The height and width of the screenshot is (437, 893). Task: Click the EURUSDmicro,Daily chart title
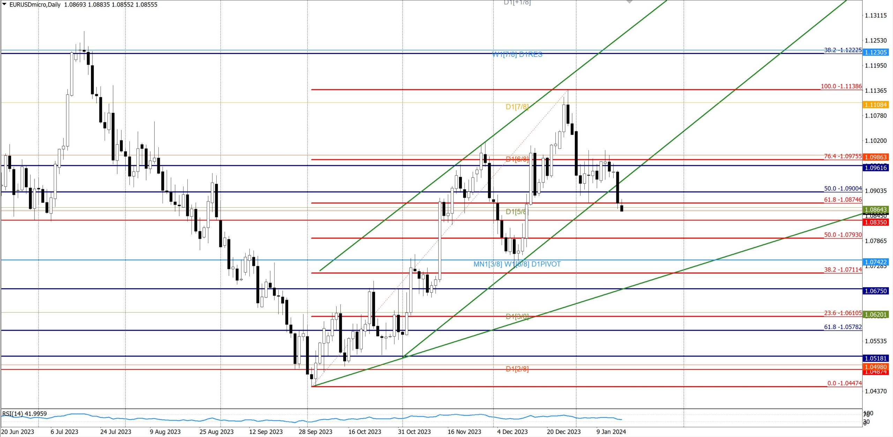35,5
